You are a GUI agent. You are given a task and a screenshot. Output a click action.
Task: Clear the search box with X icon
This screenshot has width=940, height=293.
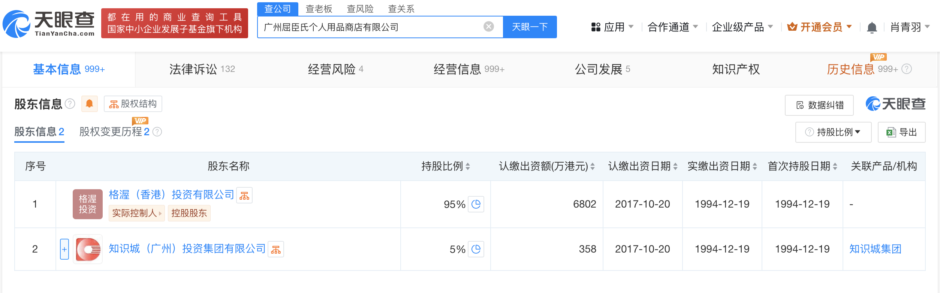point(488,27)
